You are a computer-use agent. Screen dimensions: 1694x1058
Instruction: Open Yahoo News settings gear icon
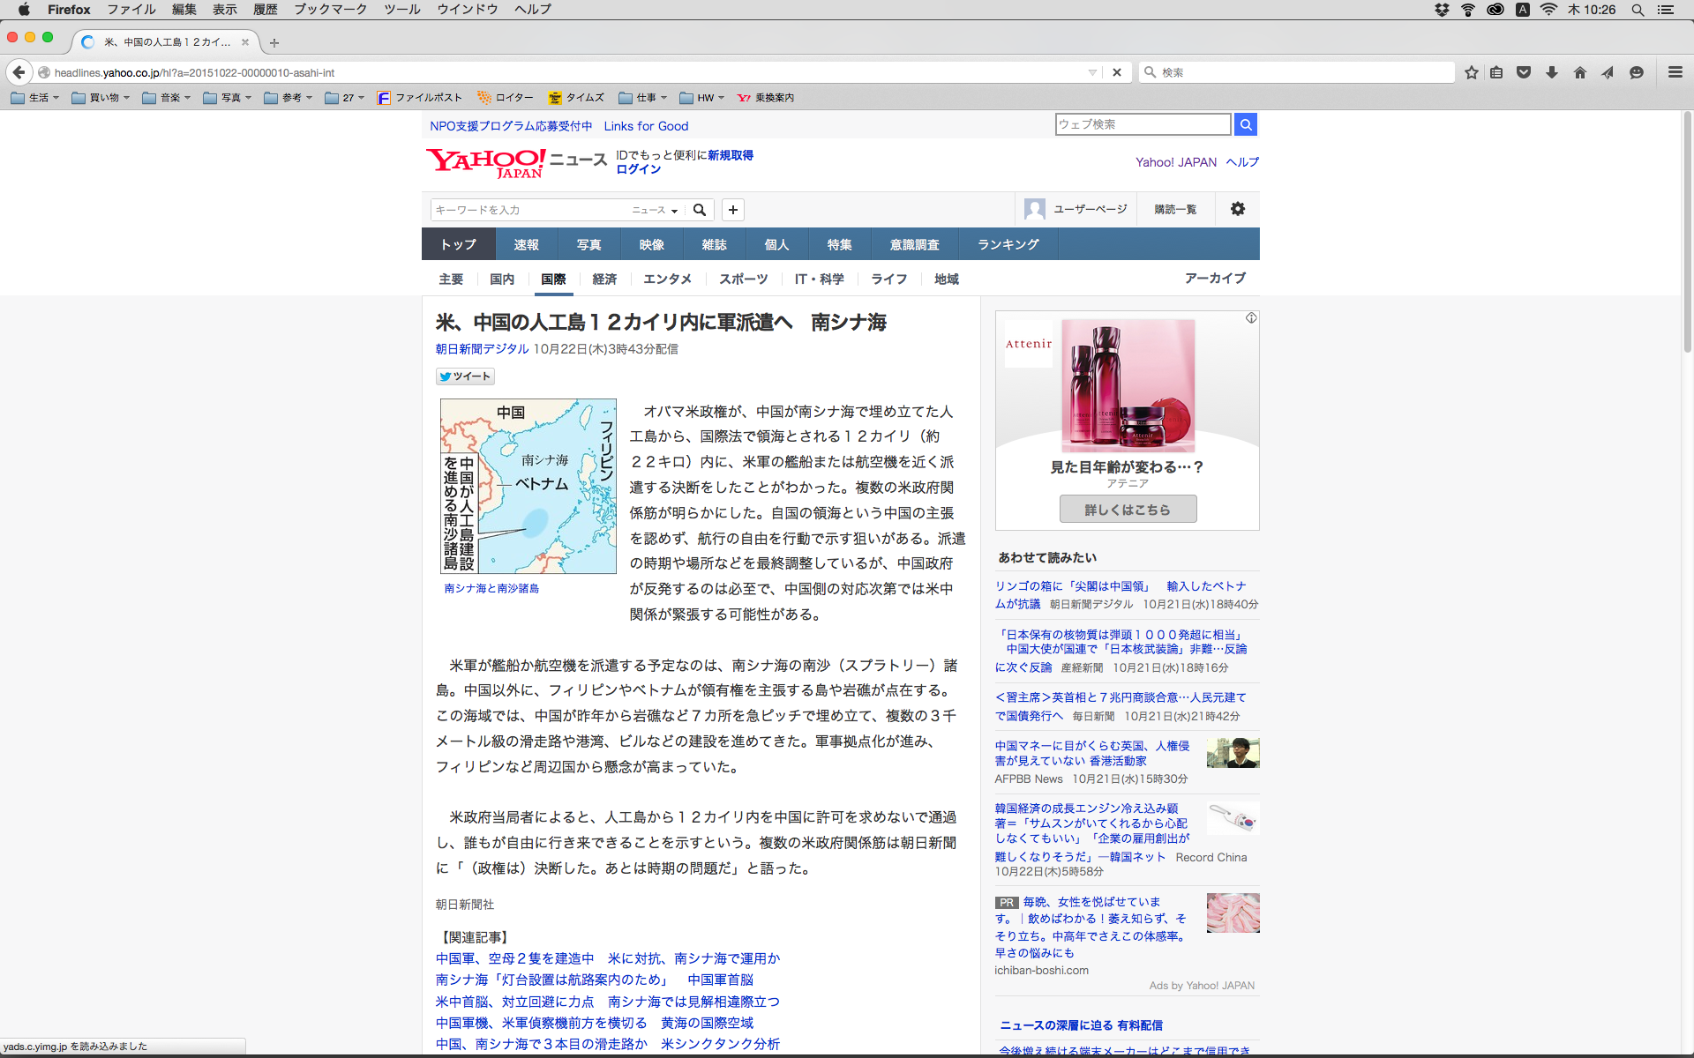tap(1237, 209)
